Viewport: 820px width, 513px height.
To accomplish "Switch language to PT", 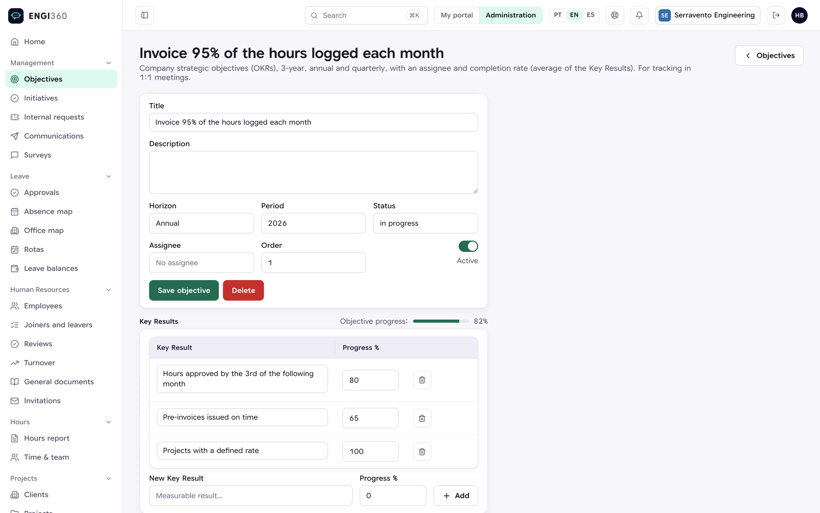I will point(557,15).
